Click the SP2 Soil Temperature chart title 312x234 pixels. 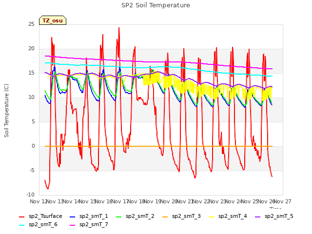(x=156, y=5)
